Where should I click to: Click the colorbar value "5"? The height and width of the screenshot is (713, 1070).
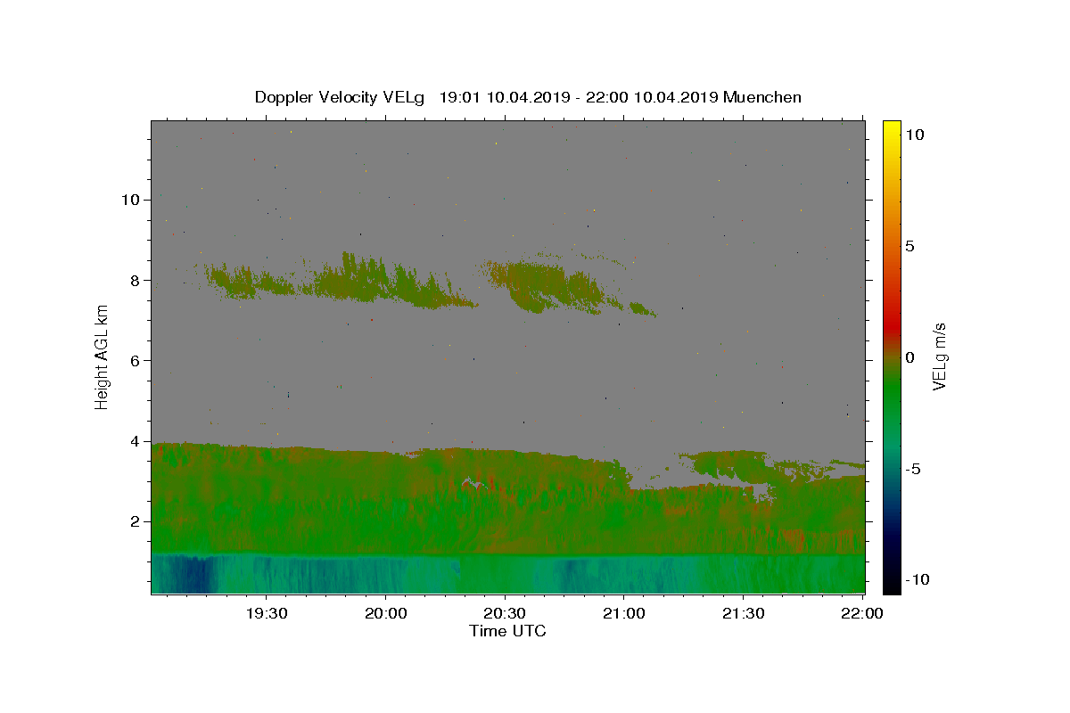pyautogui.click(x=910, y=246)
